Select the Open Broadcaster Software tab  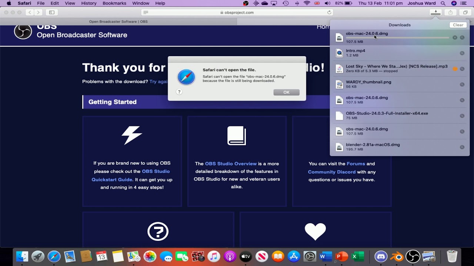(x=118, y=21)
